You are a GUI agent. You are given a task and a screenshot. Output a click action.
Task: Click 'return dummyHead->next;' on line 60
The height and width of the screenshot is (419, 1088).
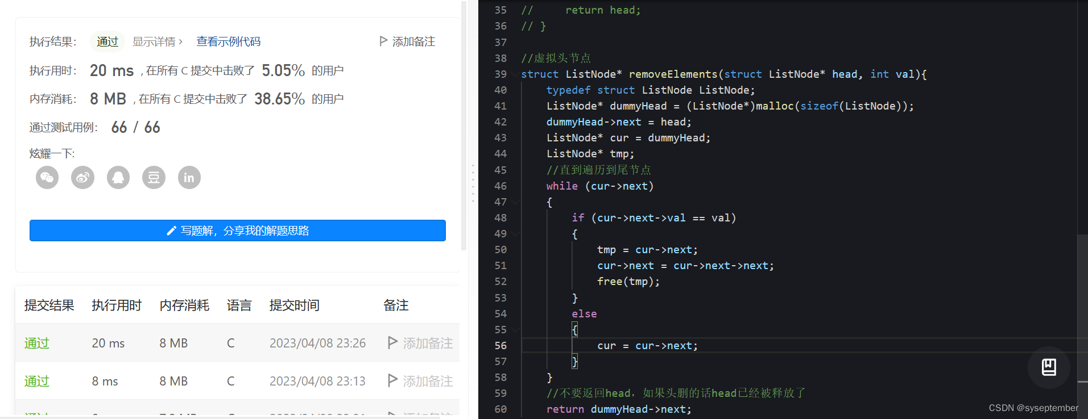619,409
